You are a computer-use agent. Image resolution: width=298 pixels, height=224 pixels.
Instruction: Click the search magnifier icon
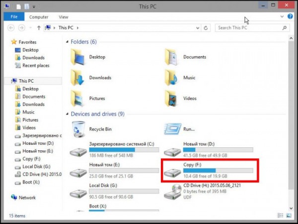285,28
